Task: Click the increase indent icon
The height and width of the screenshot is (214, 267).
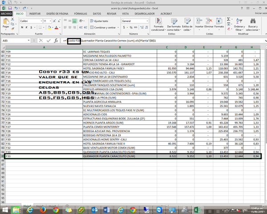Action: pyautogui.click(x=85, y=27)
